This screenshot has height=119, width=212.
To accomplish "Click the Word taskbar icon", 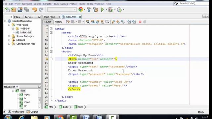I will (86, 117).
